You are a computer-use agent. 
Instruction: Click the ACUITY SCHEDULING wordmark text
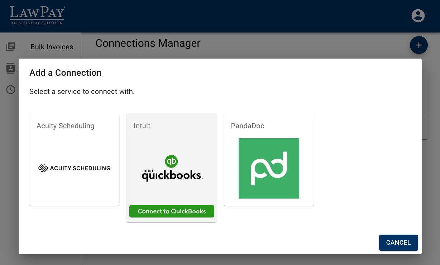tap(80, 168)
